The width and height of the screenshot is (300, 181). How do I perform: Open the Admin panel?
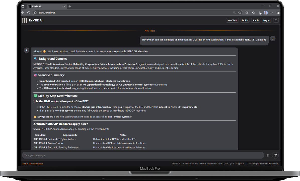(x=256, y=20)
